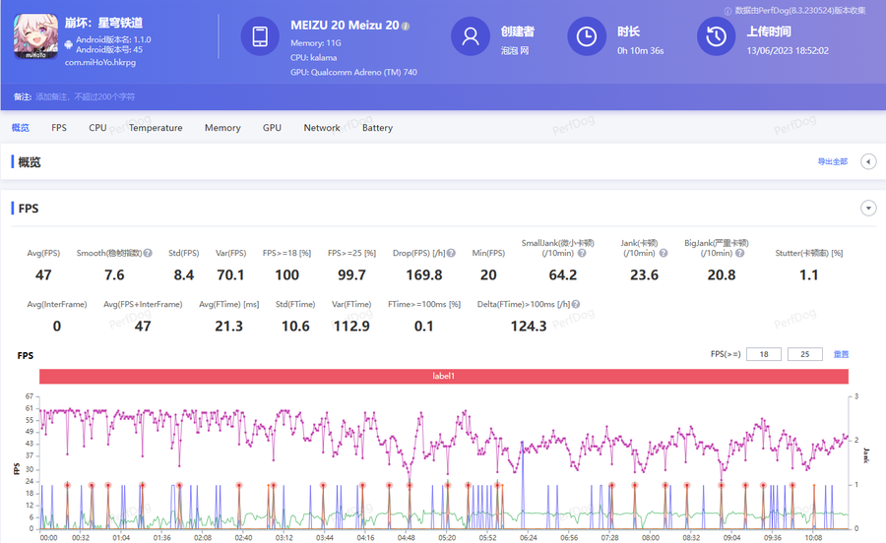
Task: Collapse the FPS section with chevron
Action: click(868, 209)
